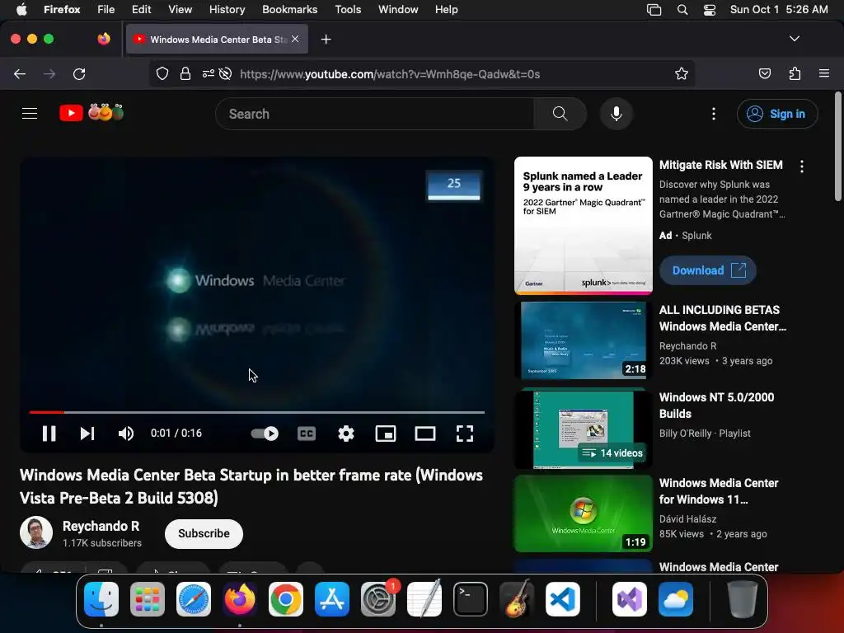Save page to Pocket

coord(764,73)
